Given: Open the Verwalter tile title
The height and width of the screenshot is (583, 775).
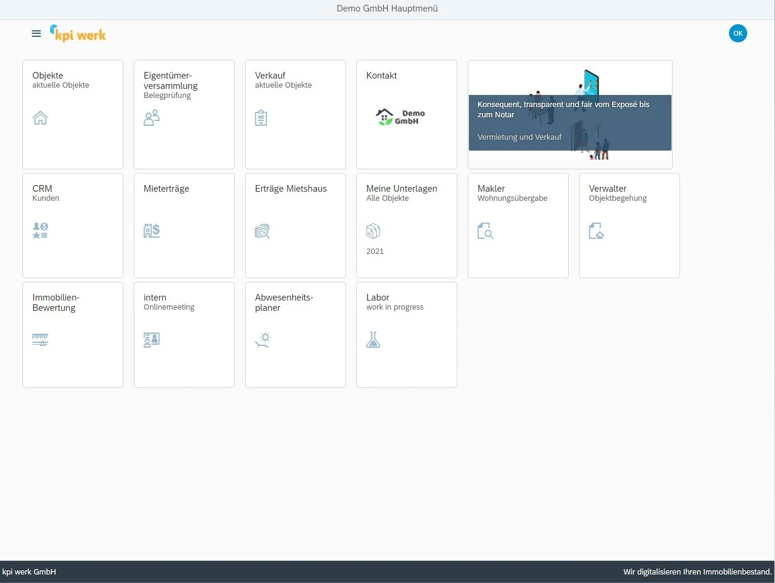Looking at the screenshot, I should tap(608, 189).
